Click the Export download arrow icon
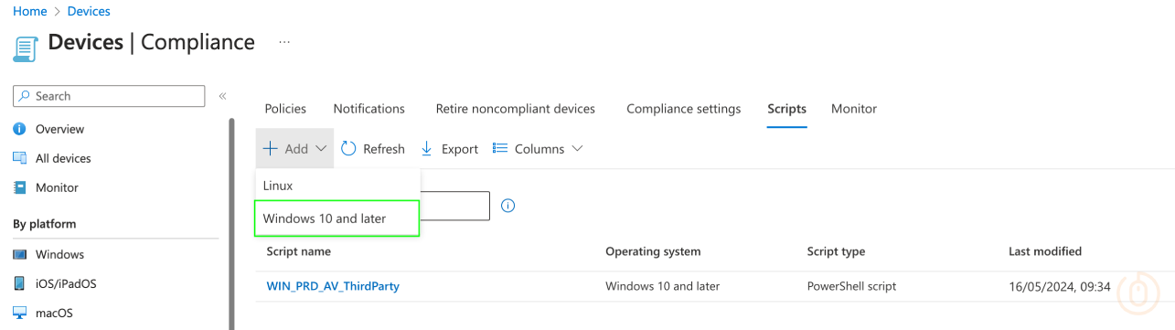Viewport: 1175px width, 330px height. pos(427,148)
